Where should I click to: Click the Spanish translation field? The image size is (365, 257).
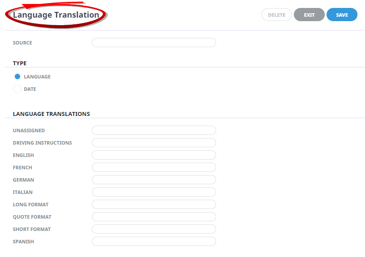point(154,241)
